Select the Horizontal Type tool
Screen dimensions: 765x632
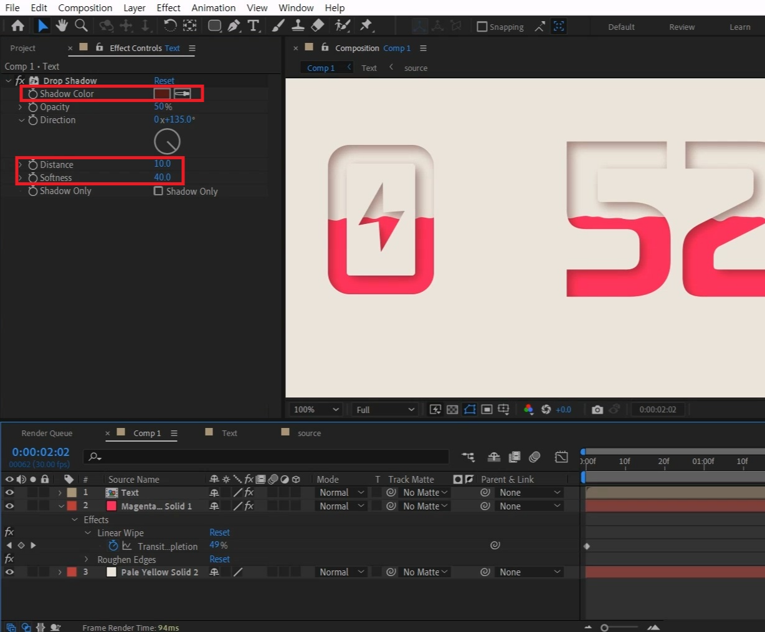click(254, 26)
